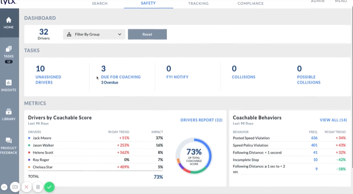
Task: Open the Due For Coaching tasks tile
Action: pyautogui.click(x=121, y=74)
